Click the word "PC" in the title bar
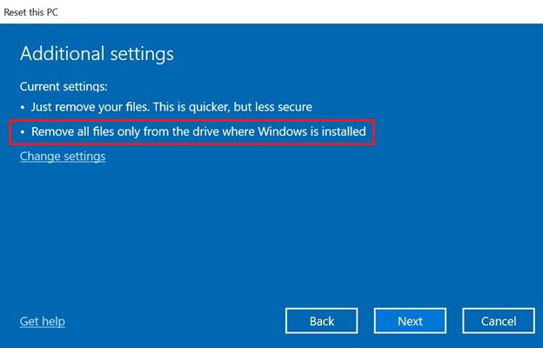This screenshot has width=543, height=348. (54, 10)
